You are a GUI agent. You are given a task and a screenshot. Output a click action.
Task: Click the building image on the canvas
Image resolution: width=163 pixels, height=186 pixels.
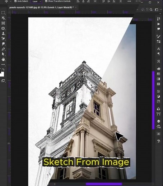pyautogui.click(x=82, y=101)
